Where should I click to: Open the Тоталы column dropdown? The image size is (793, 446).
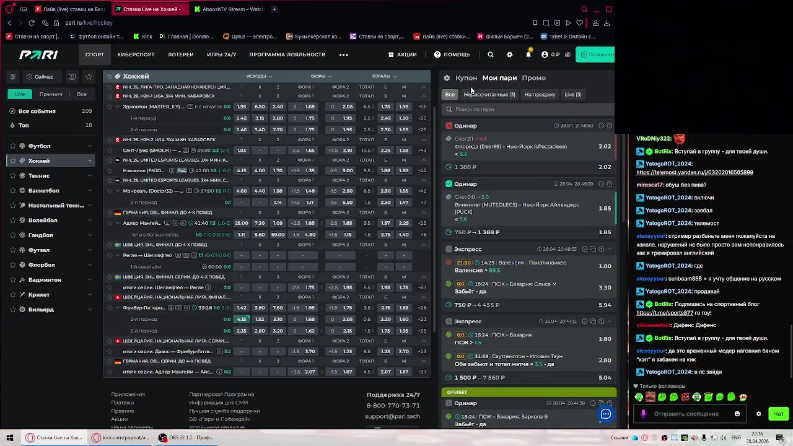384,76
